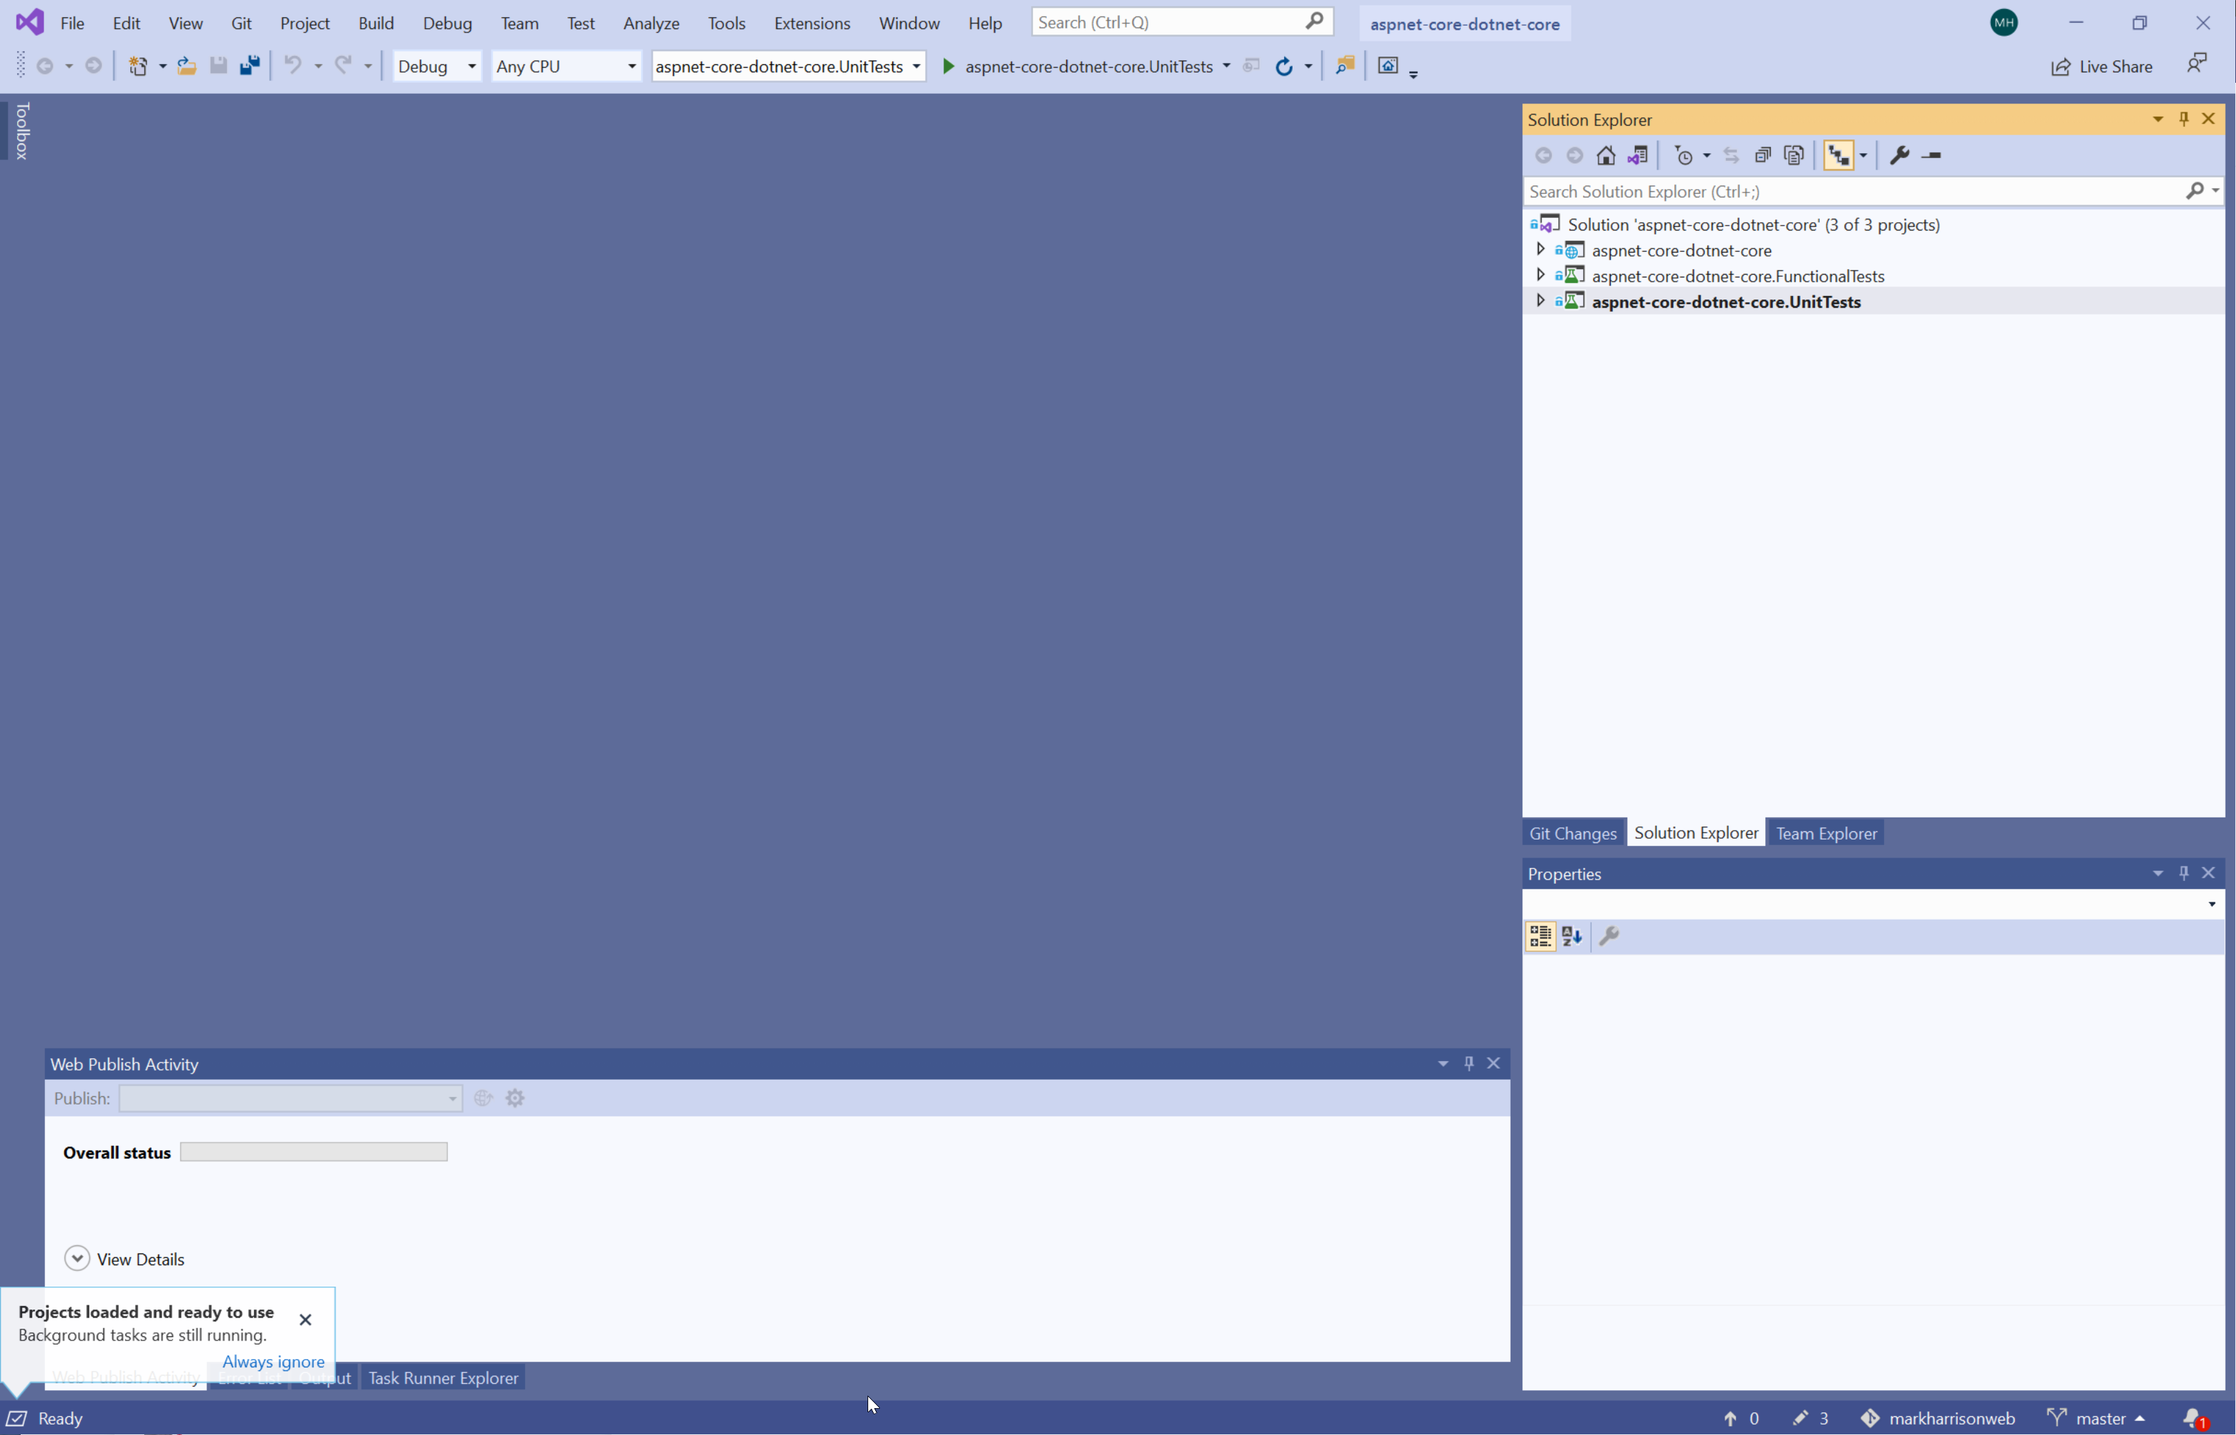Click the Overall status progress bar
Image resolution: width=2236 pixels, height=1435 pixels.
313,1151
